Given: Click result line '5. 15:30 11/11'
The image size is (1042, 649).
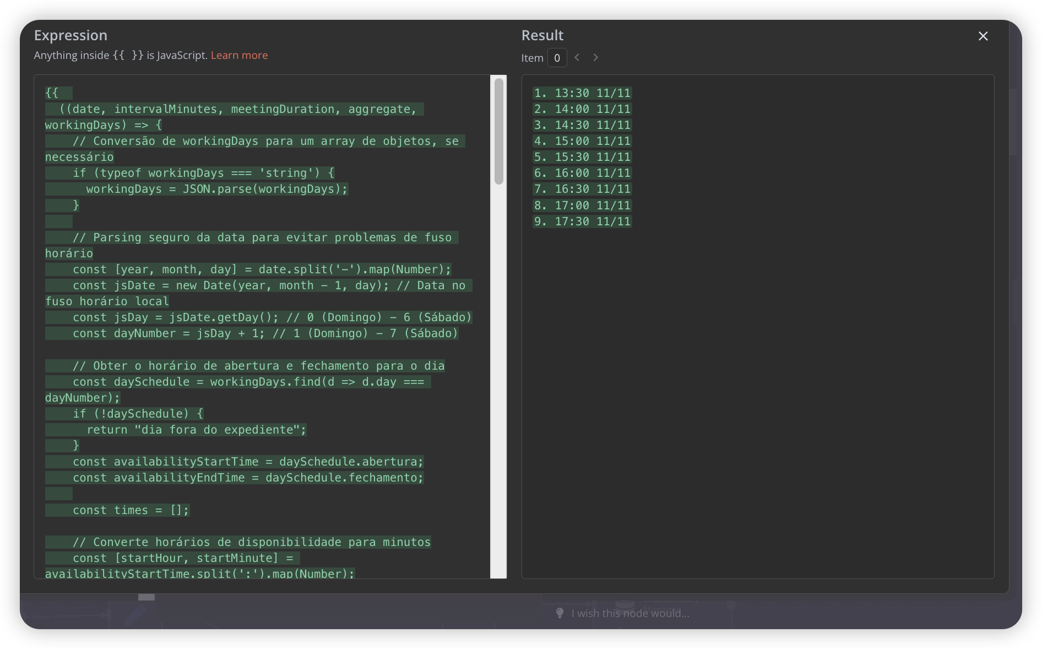Looking at the screenshot, I should 582,157.
